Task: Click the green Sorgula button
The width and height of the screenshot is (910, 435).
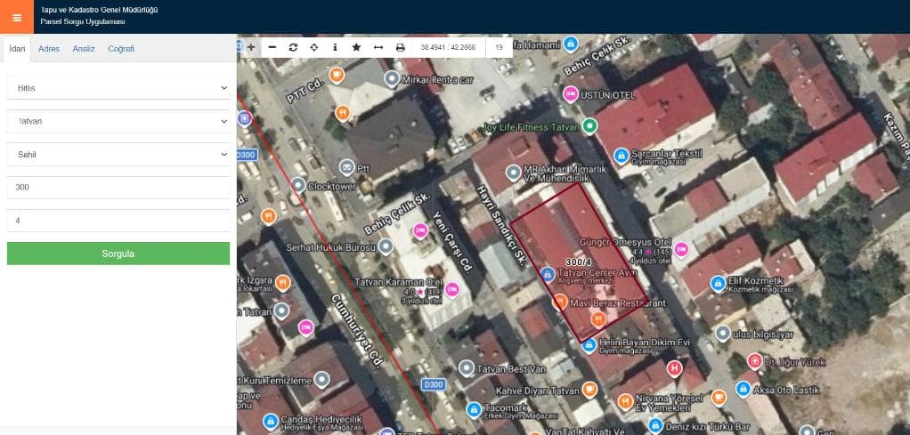Action: click(x=118, y=254)
